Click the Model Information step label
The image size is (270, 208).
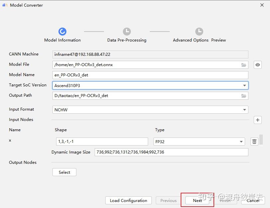[x=62, y=40]
